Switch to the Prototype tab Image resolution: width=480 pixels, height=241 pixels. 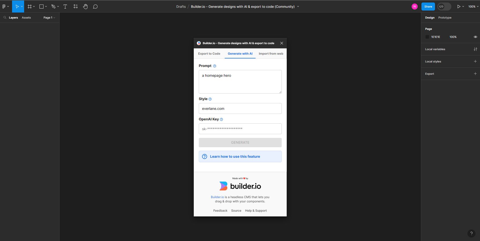[x=445, y=18]
